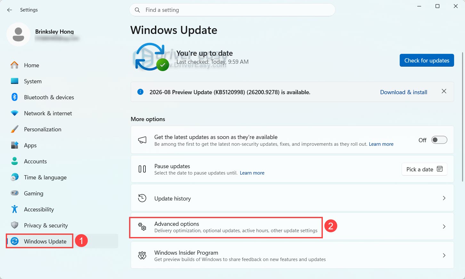
Task: Click the megaphone icon for latest updates
Action: pos(142,140)
